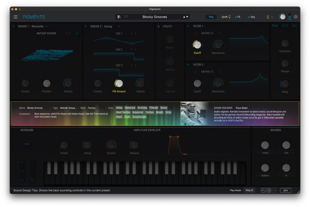Click the Attack envelope knob
Image resolution: width=310 pixels, height=207 pixels.
click(64, 145)
